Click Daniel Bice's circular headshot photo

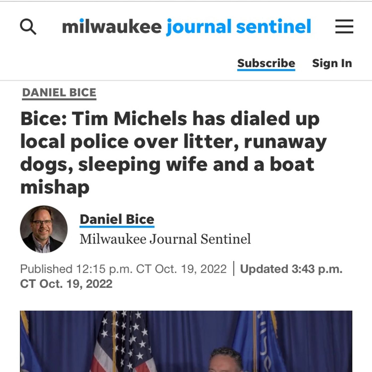coord(44,229)
